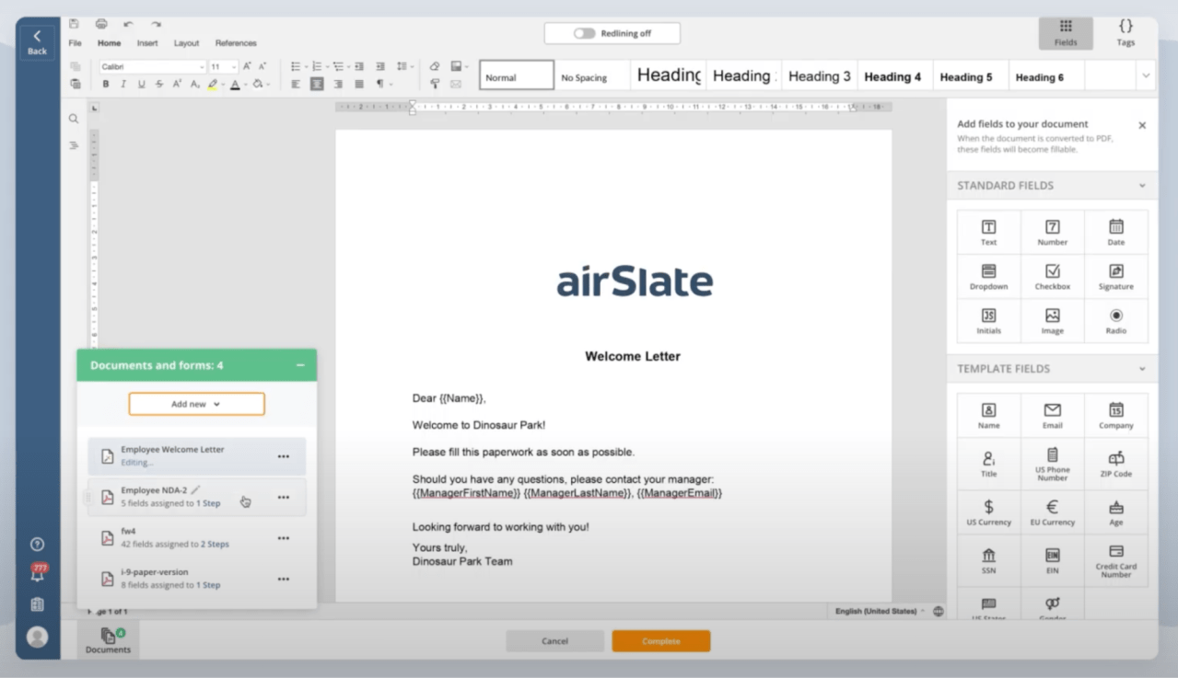This screenshot has height=678, width=1178.
Task: Open the font color swatch
Action: [x=236, y=84]
